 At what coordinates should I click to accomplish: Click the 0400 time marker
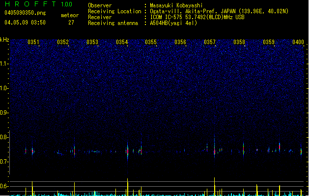tap(298, 42)
